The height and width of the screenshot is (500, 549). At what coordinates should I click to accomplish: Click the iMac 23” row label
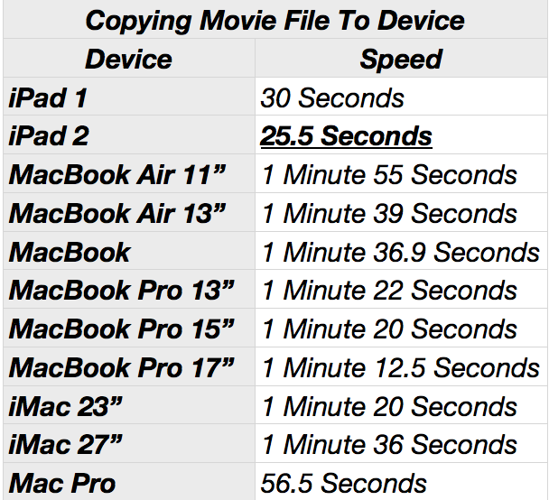67,407
